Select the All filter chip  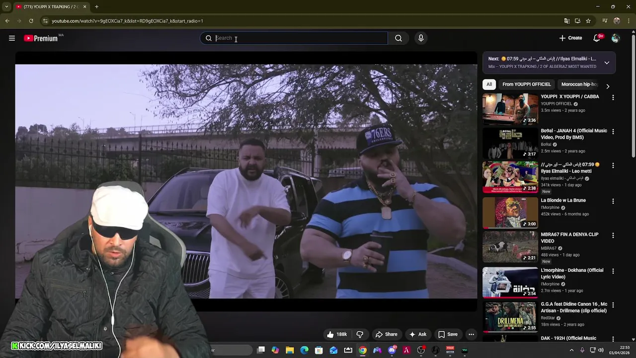pyautogui.click(x=489, y=85)
